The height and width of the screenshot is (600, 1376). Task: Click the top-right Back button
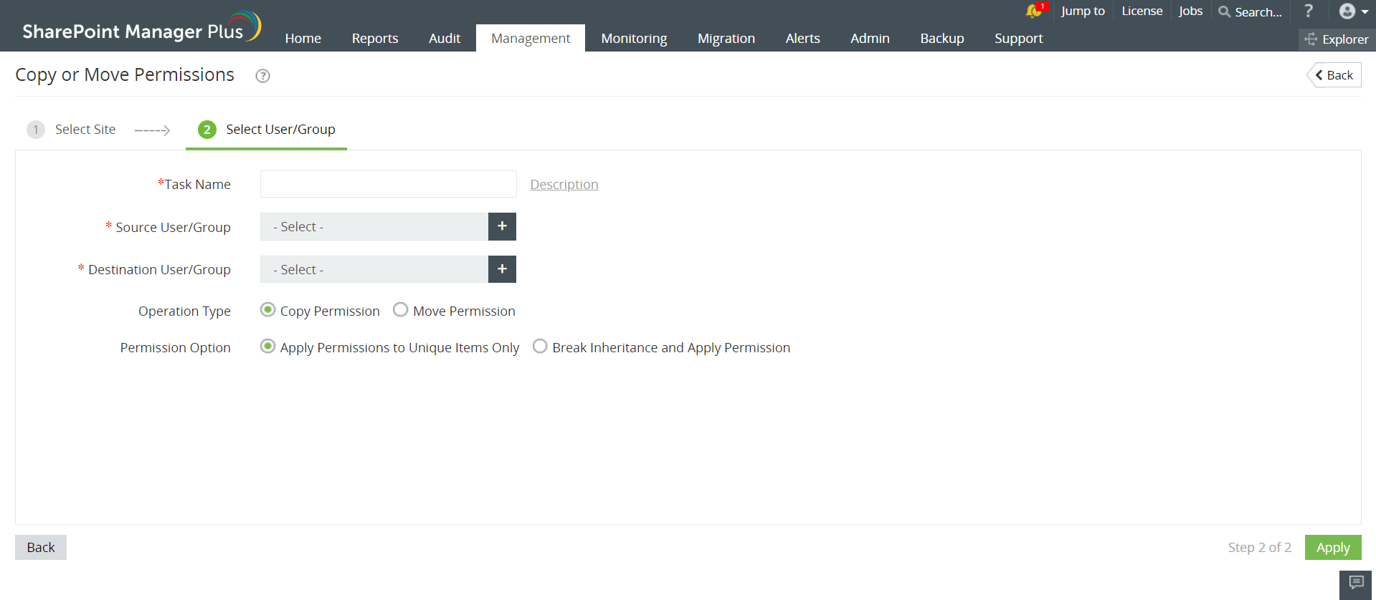(x=1334, y=75)
